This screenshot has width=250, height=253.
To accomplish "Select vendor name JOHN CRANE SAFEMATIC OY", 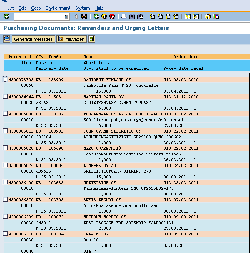I will pyautogui.click(x=112, y=131).
